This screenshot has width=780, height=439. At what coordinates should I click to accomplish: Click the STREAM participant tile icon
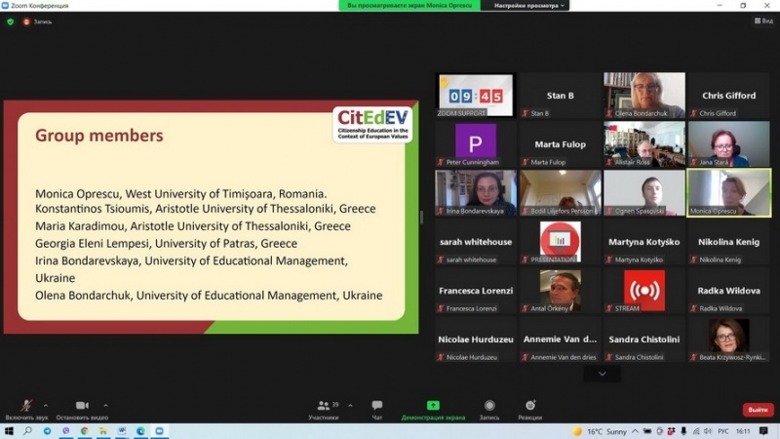(643, 290)
